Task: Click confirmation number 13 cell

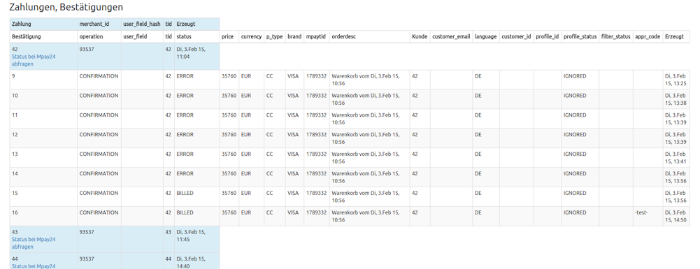Action: pos(44,158)
